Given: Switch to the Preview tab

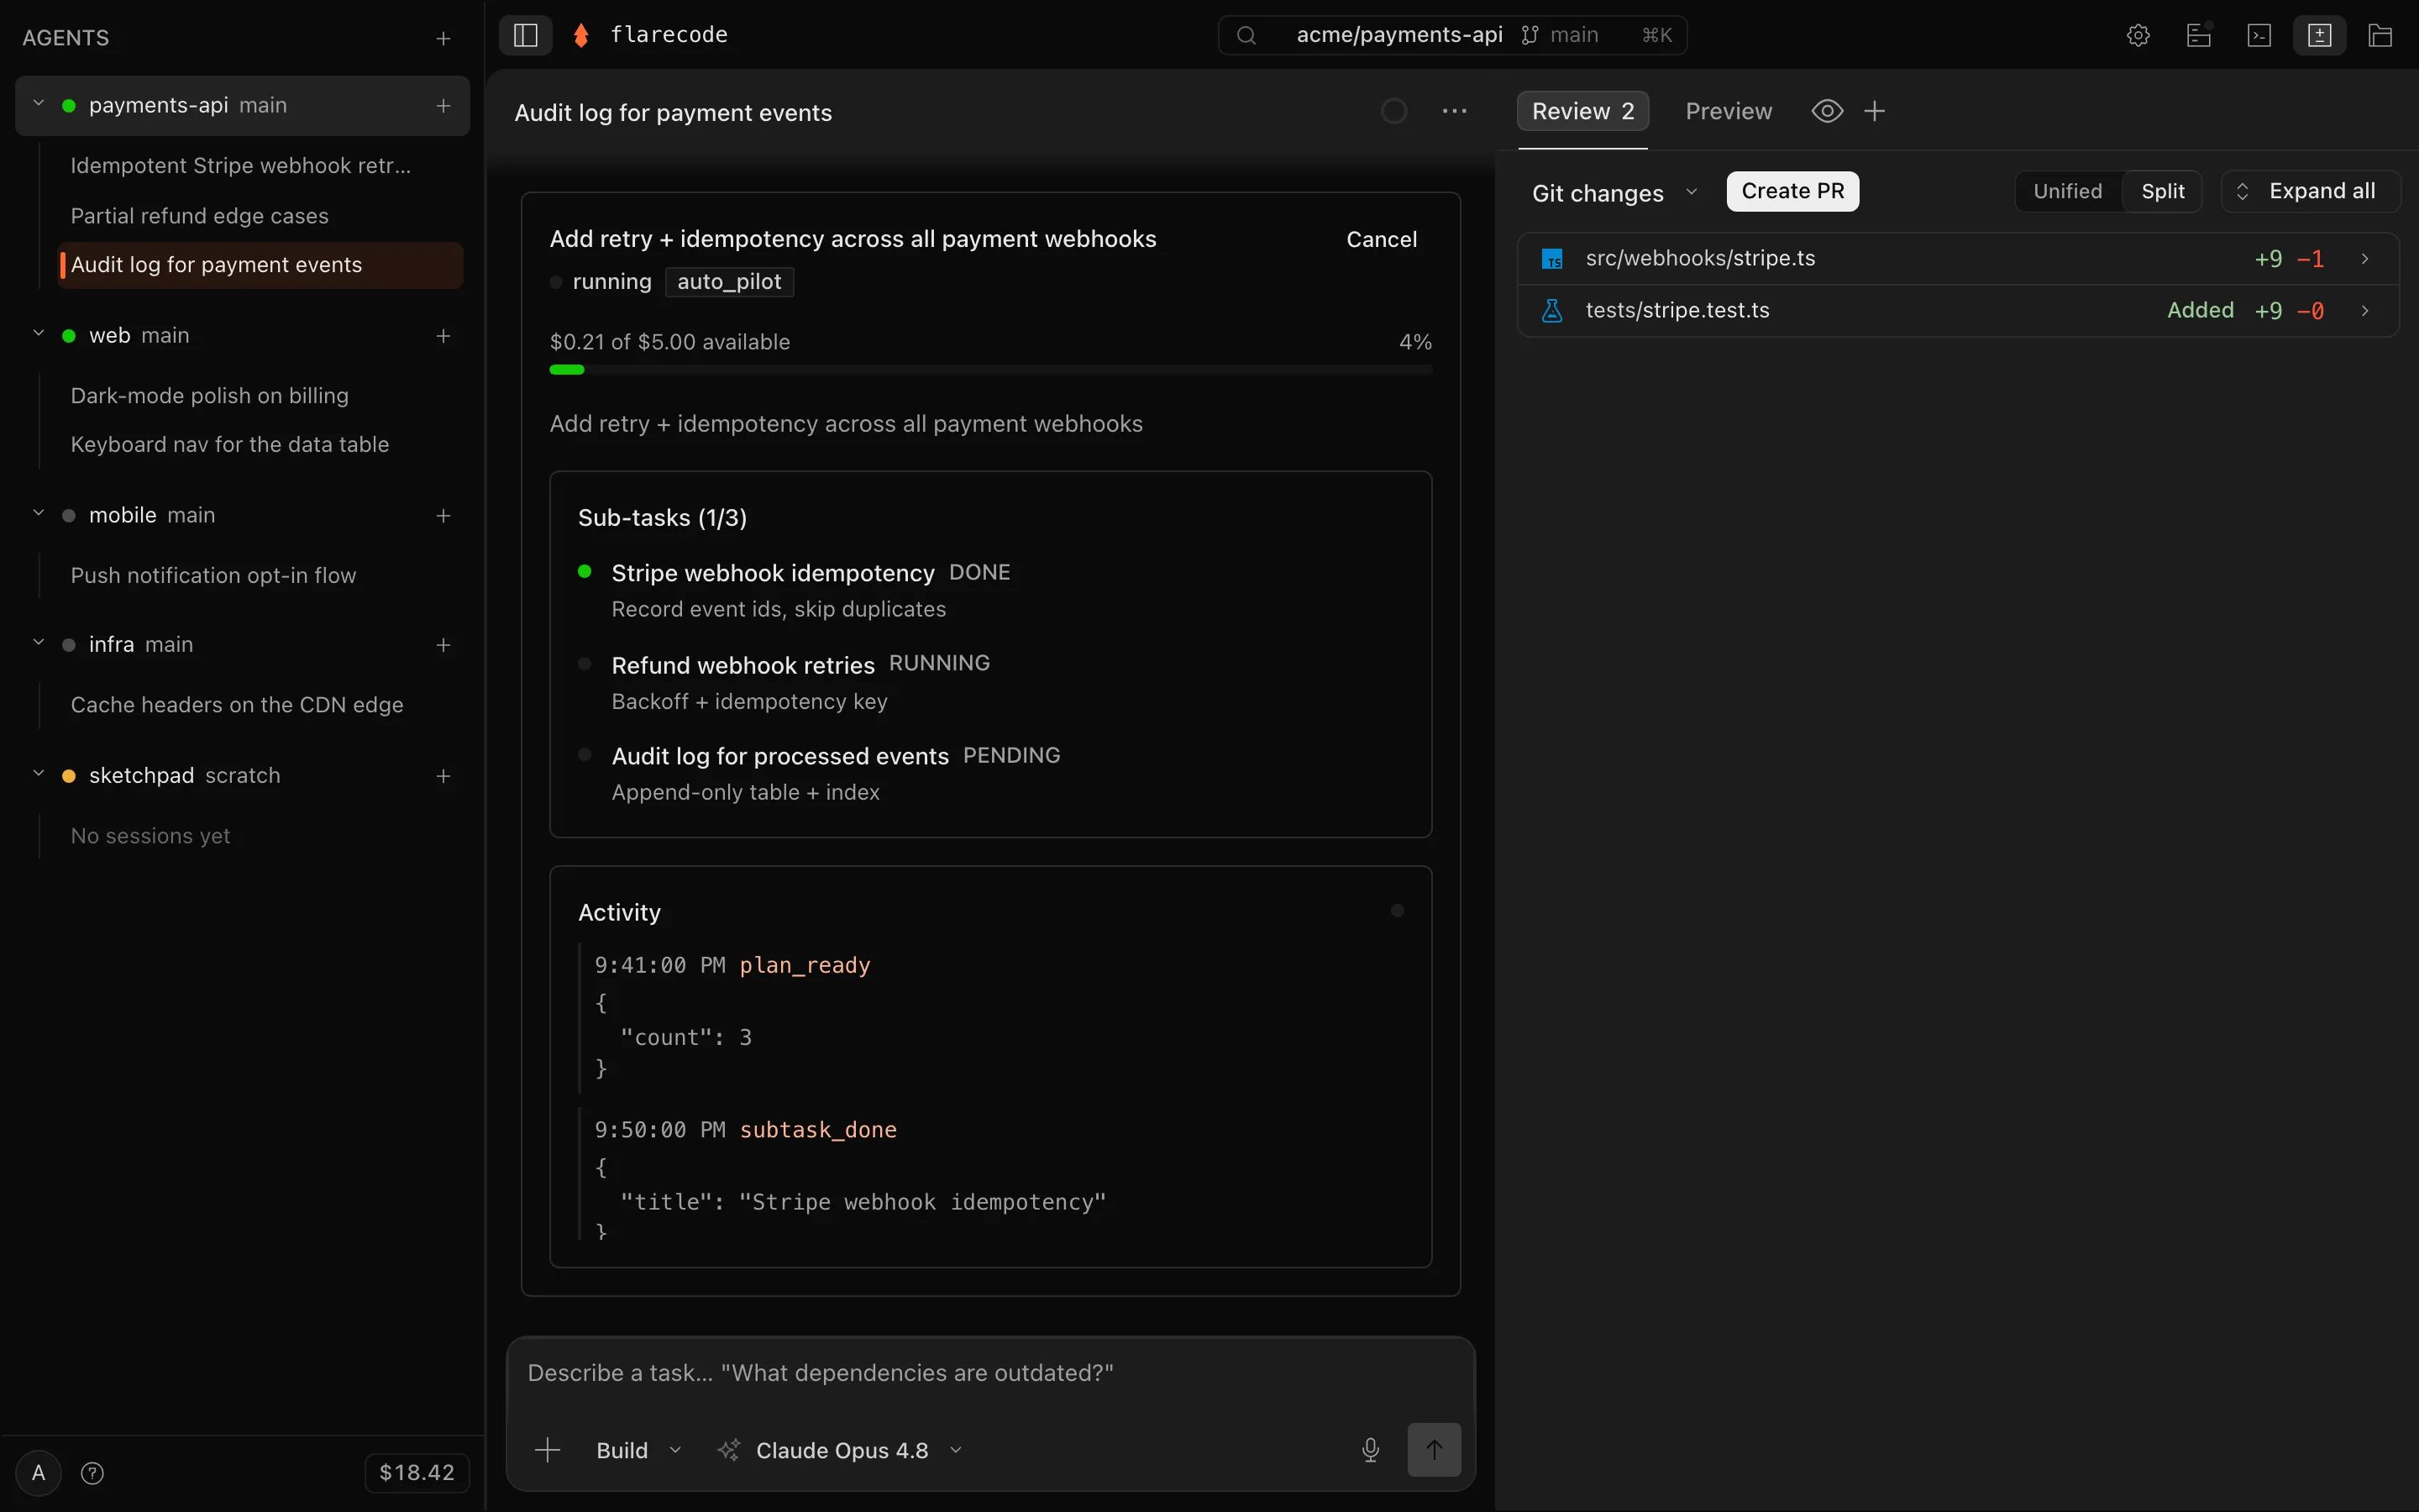Looking at the screenshot, I should coord(1729,111).
